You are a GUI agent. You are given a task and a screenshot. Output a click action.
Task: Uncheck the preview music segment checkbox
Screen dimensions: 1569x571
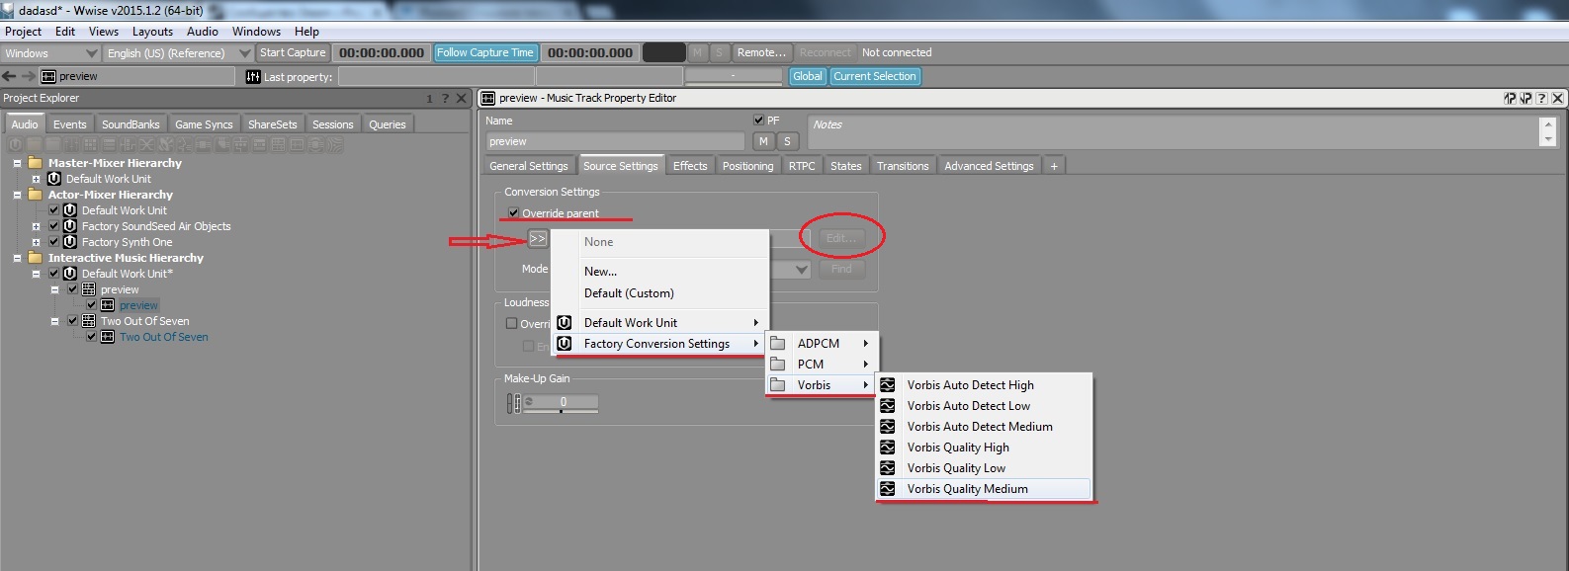point(72,289)
